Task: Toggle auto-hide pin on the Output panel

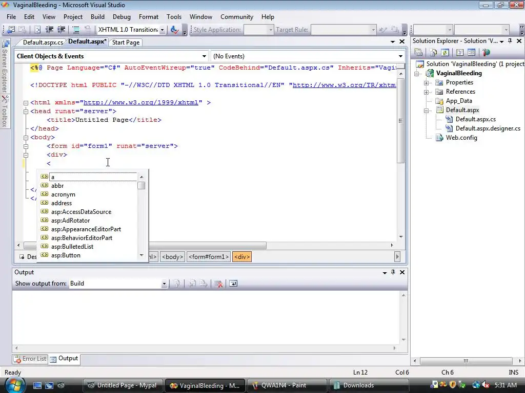Action: pyautogui.click(x=393, y=272)
